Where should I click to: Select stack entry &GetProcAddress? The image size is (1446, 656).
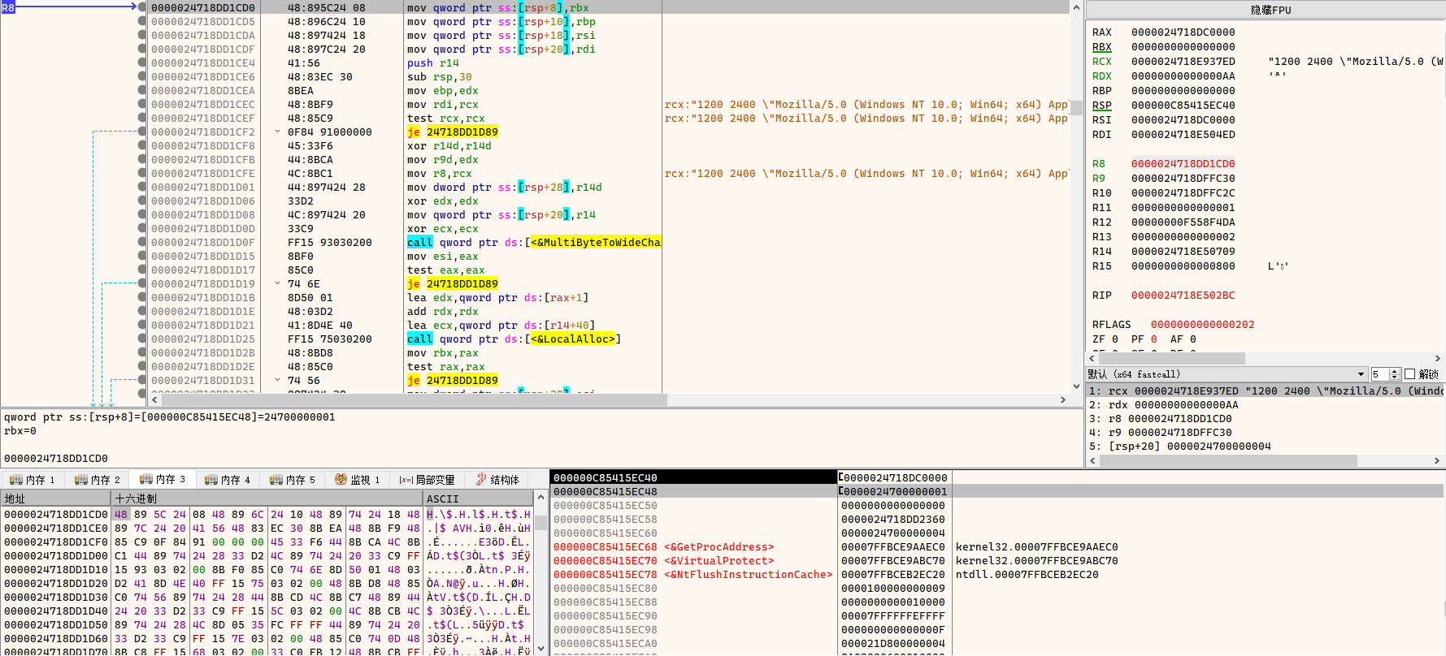719,547
